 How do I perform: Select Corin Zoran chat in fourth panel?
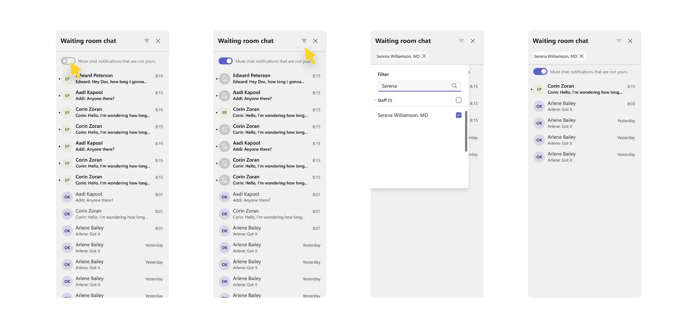click(x=584, y=89)
